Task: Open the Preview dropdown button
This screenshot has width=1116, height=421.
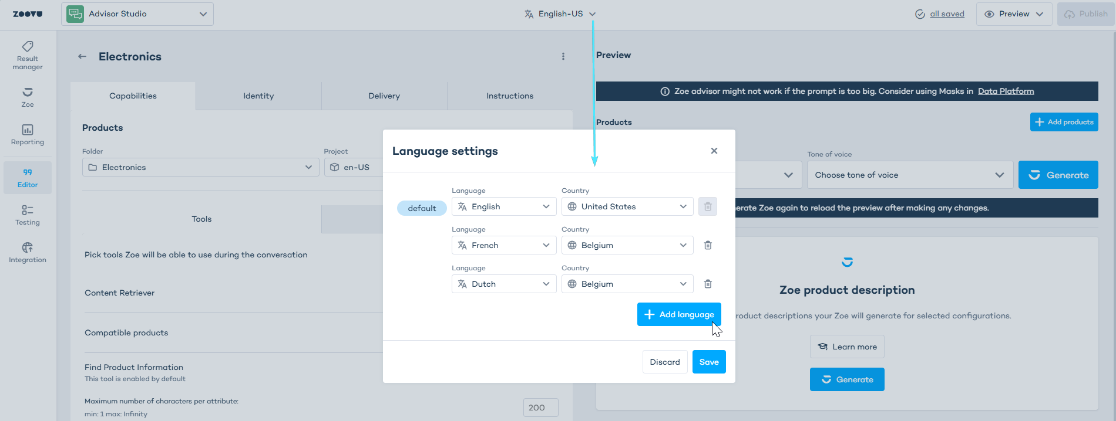Action: point(1014,14)
